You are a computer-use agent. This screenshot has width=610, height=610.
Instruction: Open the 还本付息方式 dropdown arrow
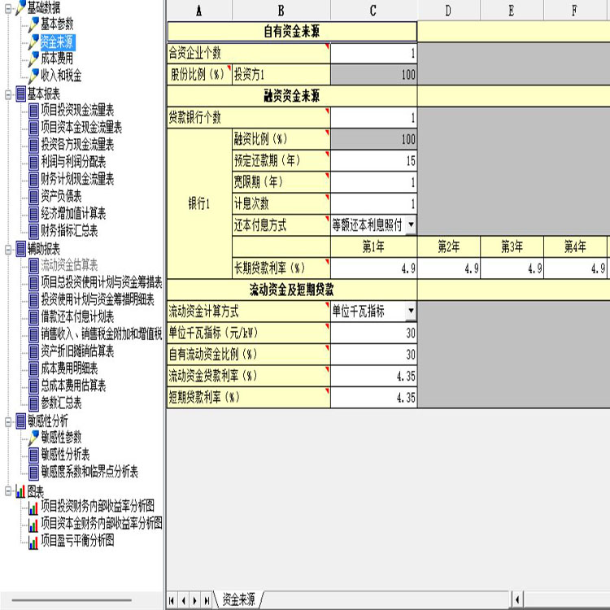click(411, 224)
